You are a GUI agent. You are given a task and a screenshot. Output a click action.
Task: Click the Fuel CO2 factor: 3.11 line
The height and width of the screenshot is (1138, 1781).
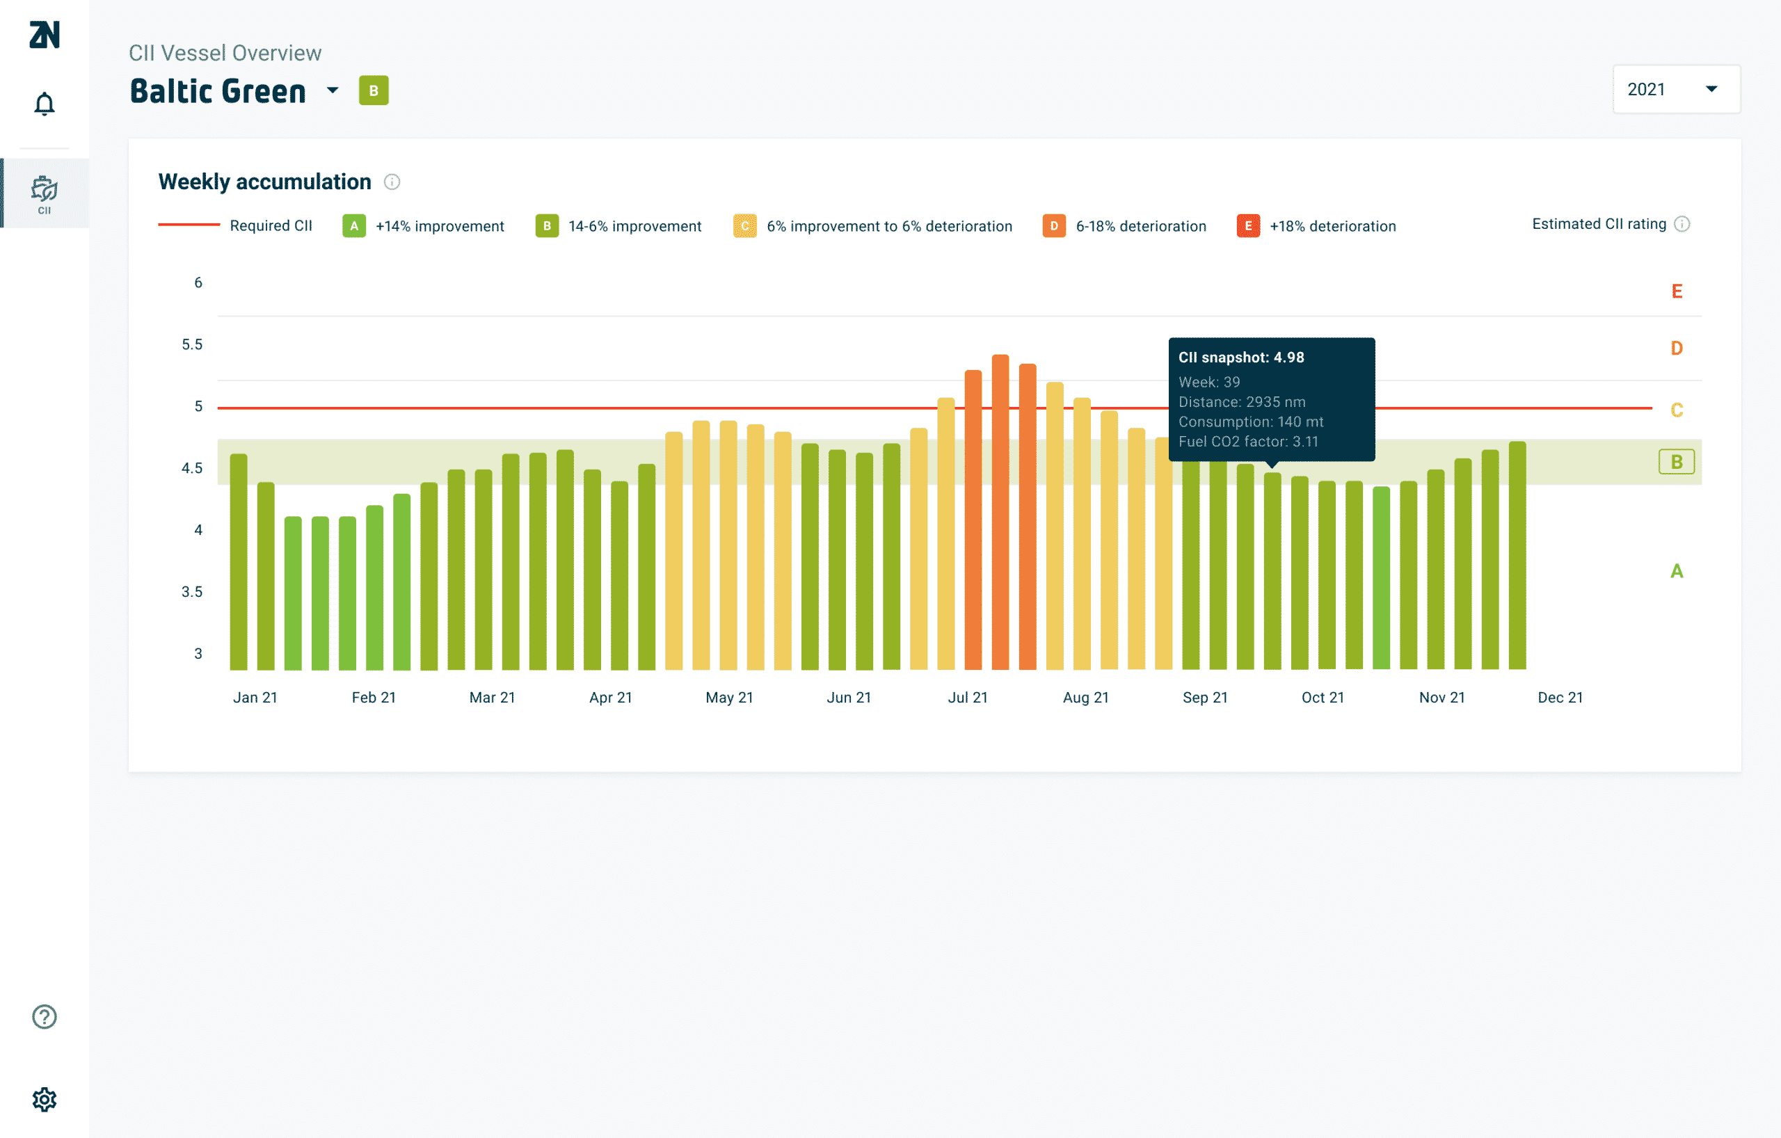point(1249,442)
